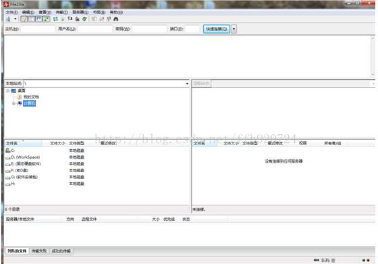
Task: Click remote list 权限 column header
Action: 303,143
